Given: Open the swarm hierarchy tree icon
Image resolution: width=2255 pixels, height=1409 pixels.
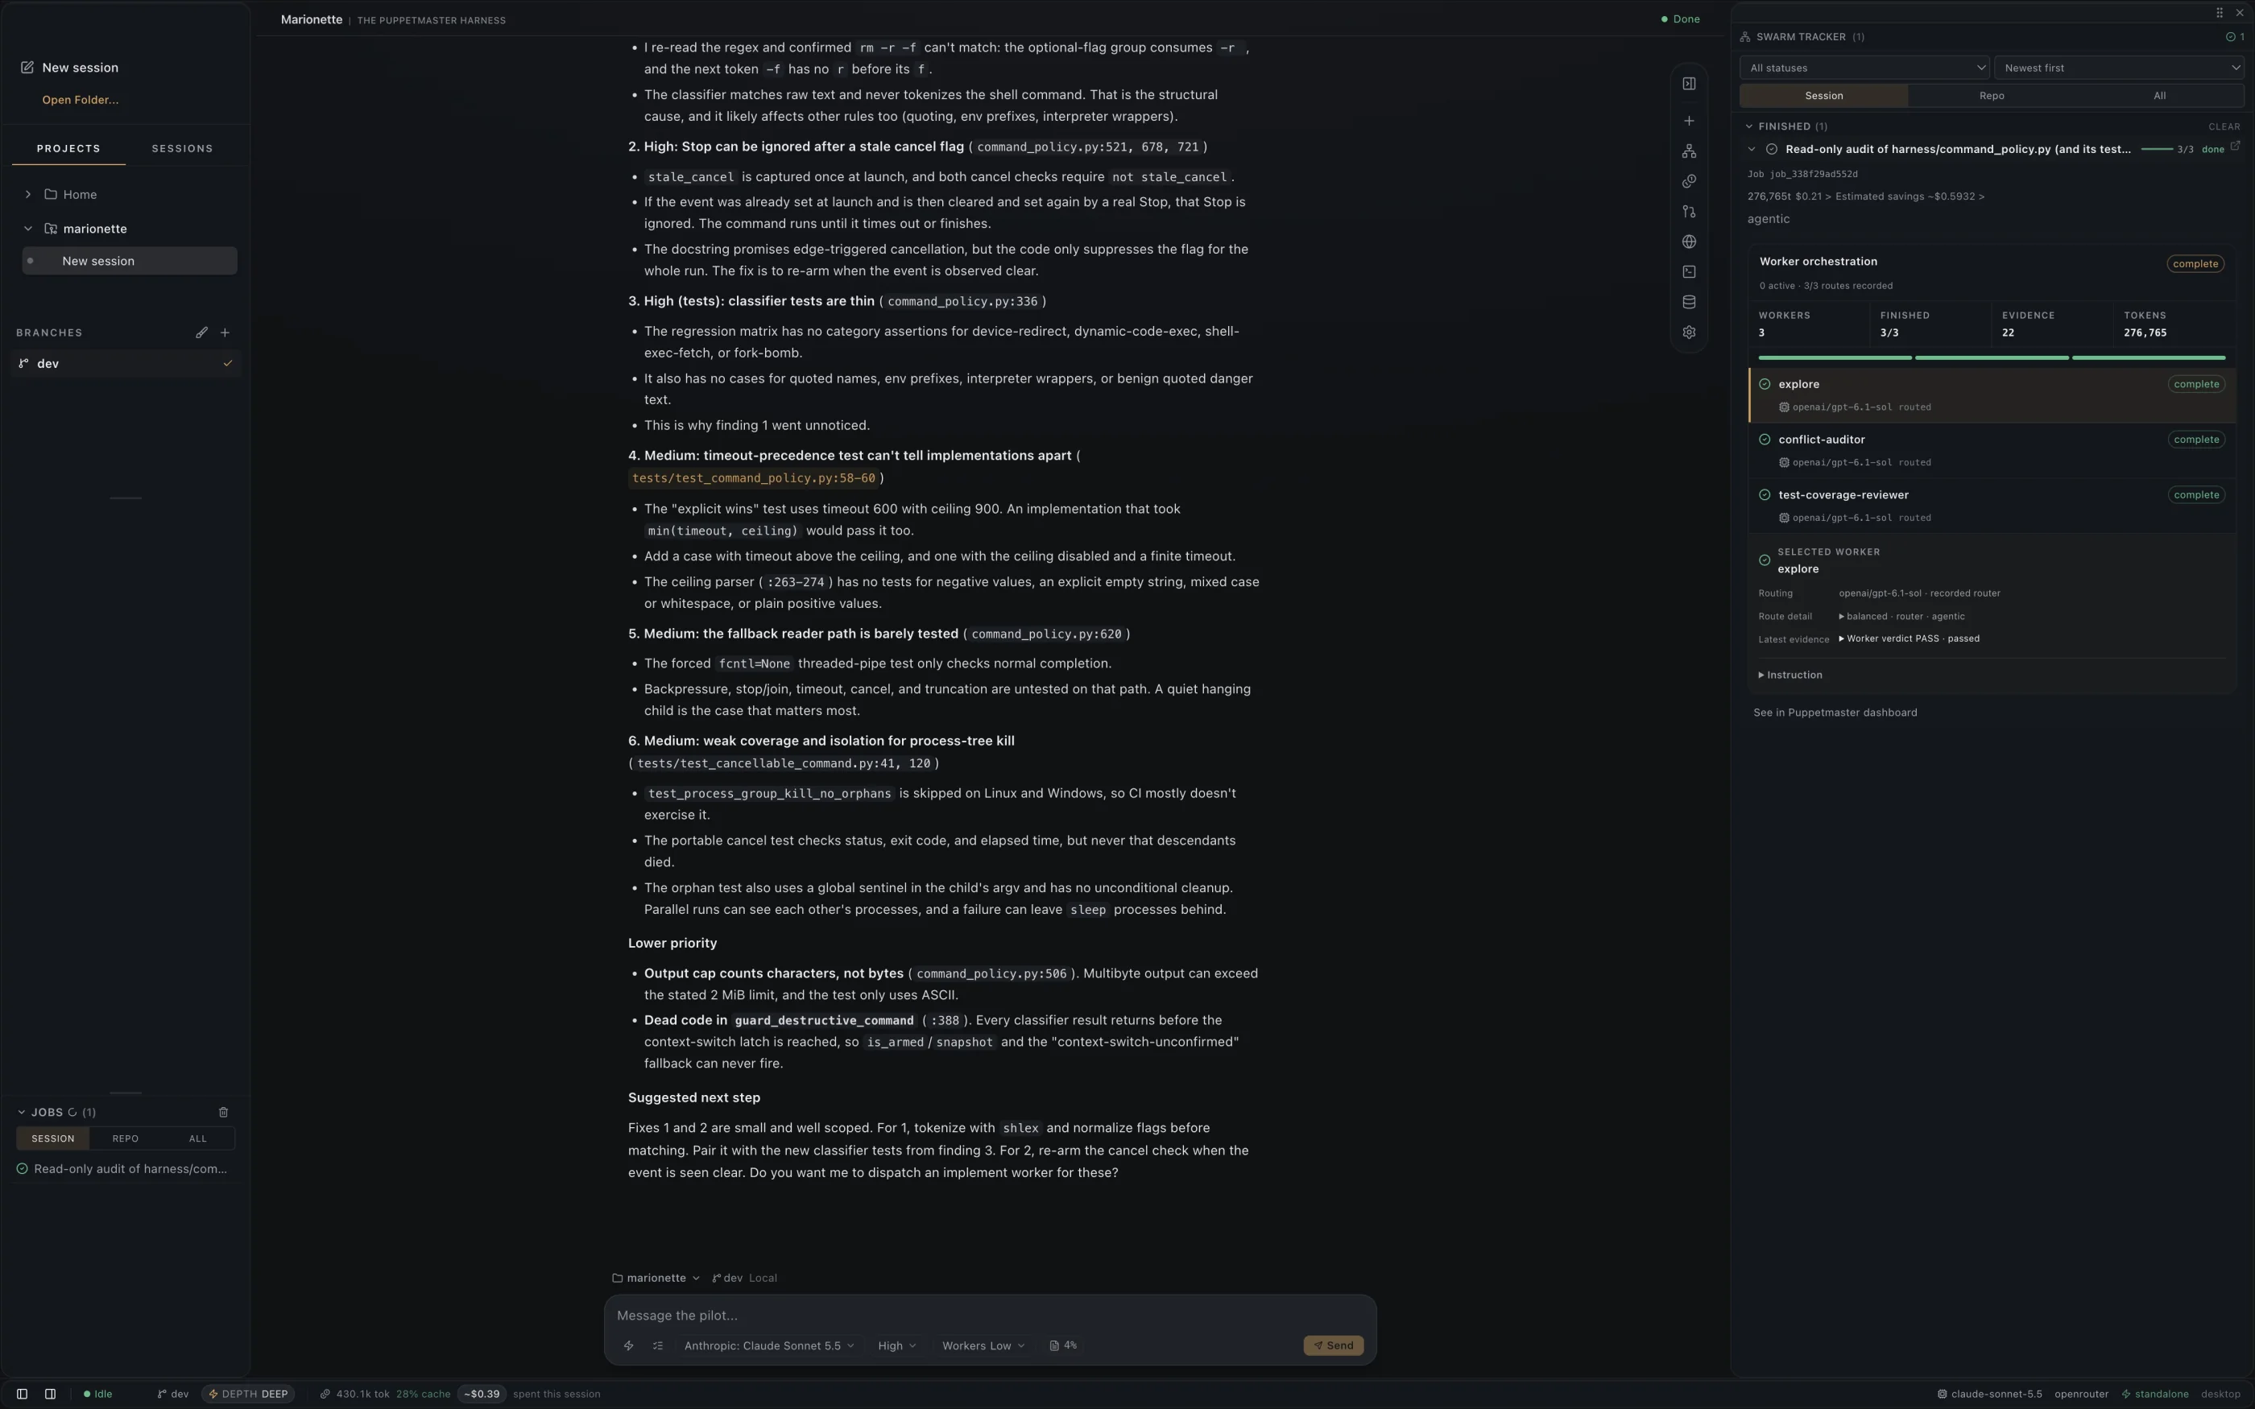Looking at the screenshot, I should pos(1689,151).
